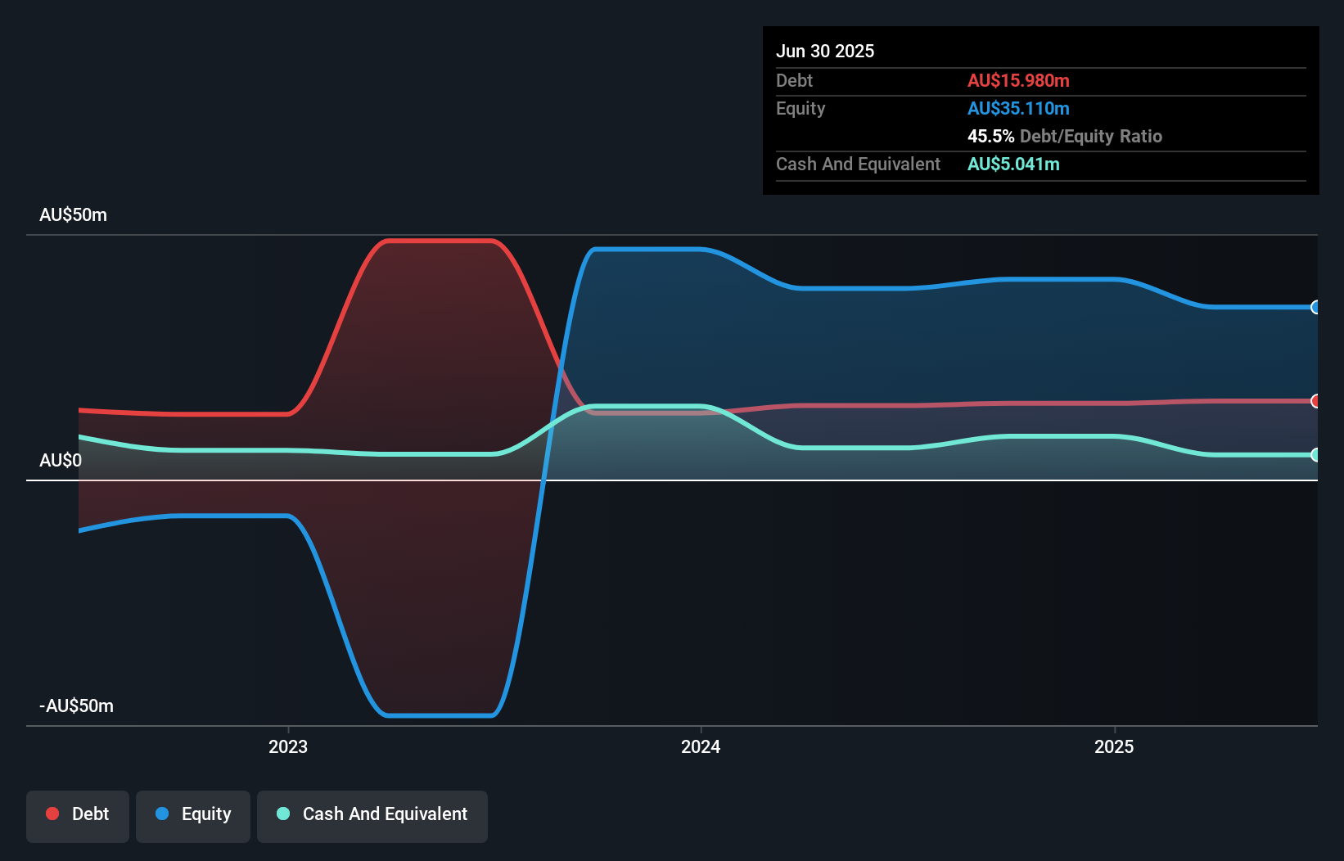Click the AU$50m gridline label
The image size is (1344, 861).
[x=72, y=214]
